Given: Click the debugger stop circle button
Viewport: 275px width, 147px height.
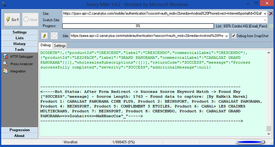Looking at the screenshot, I should (54, 36).
